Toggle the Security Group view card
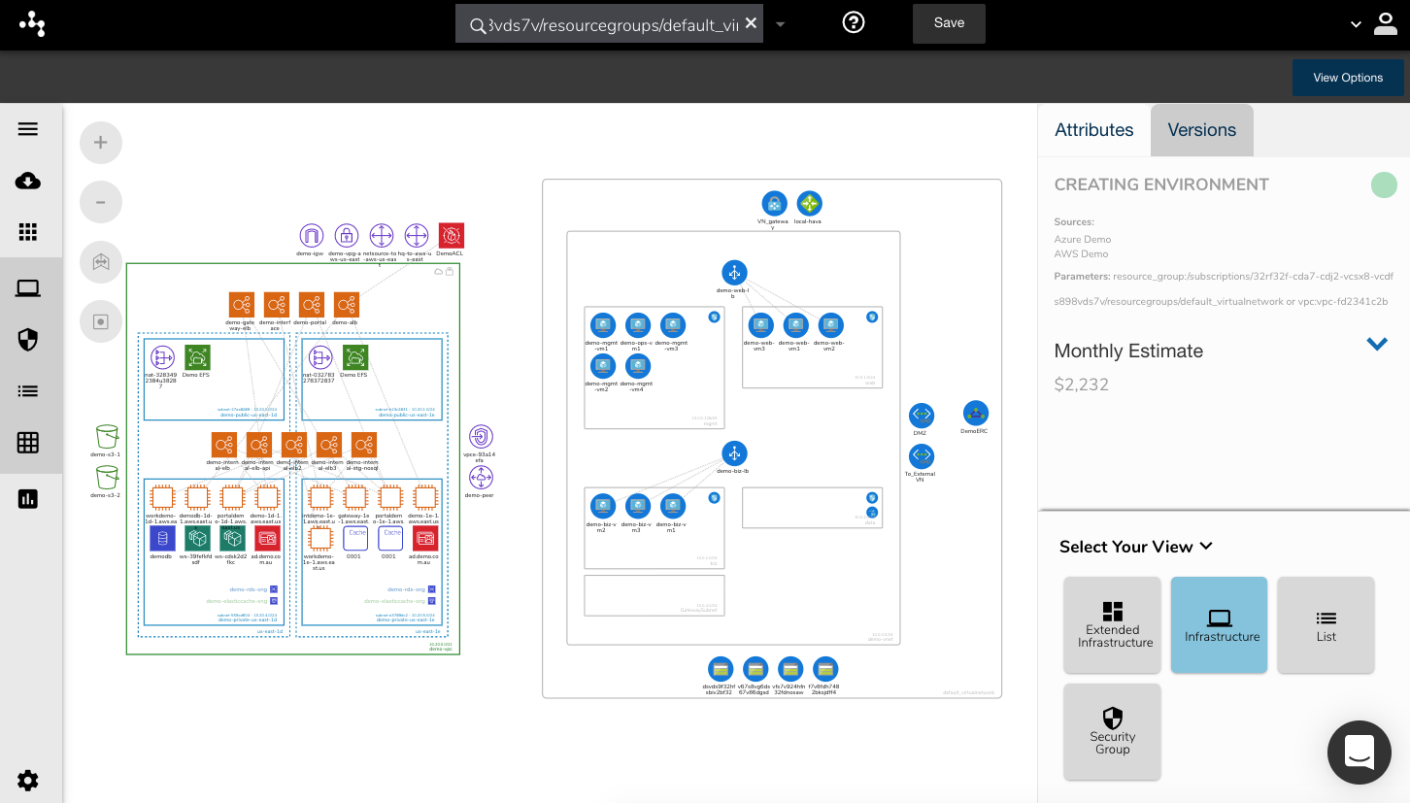The width and height of the screenshot is (1410, 803). click(x=1112, y=731)
